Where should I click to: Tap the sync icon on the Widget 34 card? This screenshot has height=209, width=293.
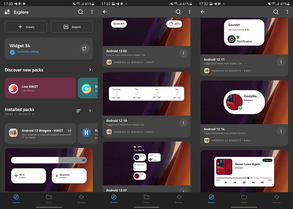(84, 49)
